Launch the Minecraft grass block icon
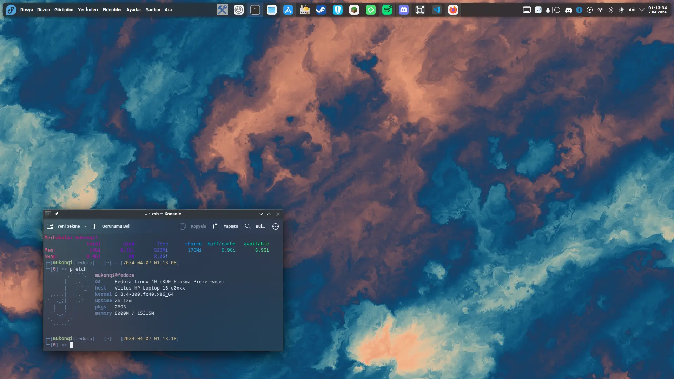 click(354, 10)
